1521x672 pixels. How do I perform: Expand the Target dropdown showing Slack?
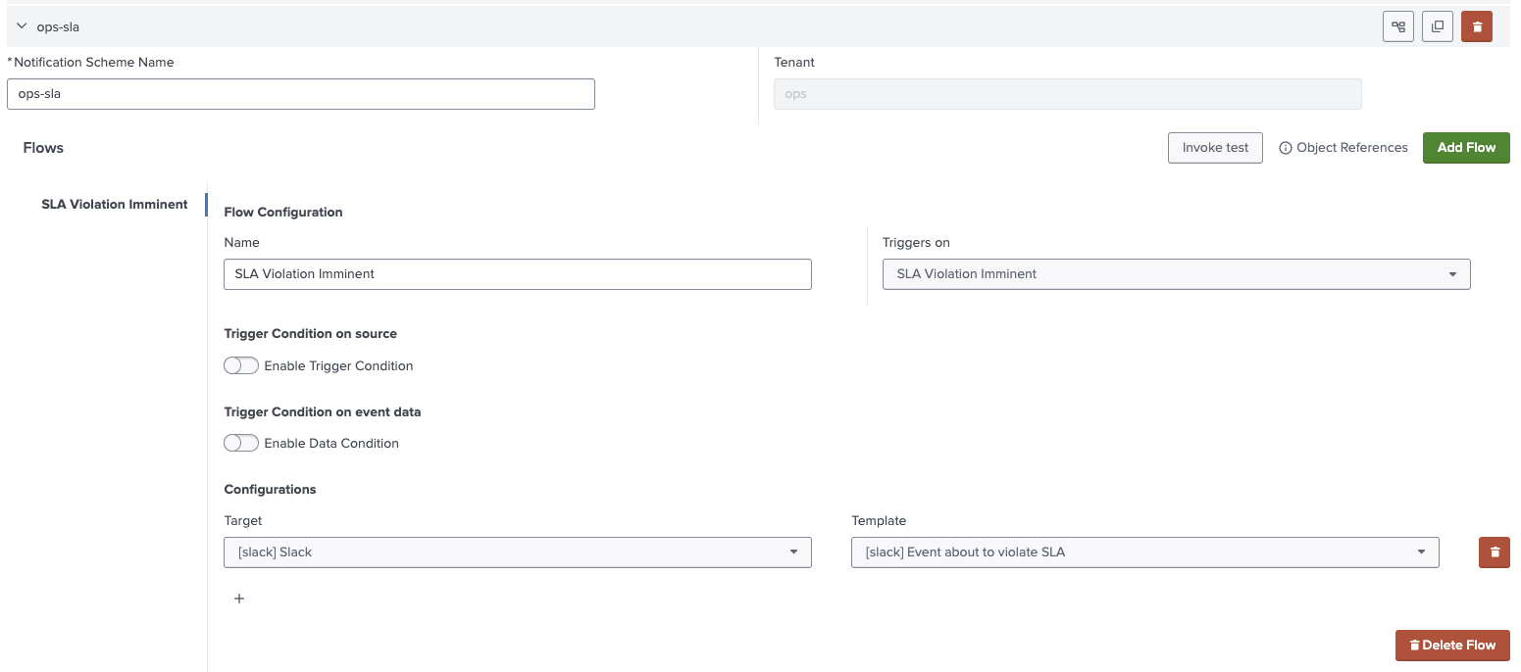point(518,552)
